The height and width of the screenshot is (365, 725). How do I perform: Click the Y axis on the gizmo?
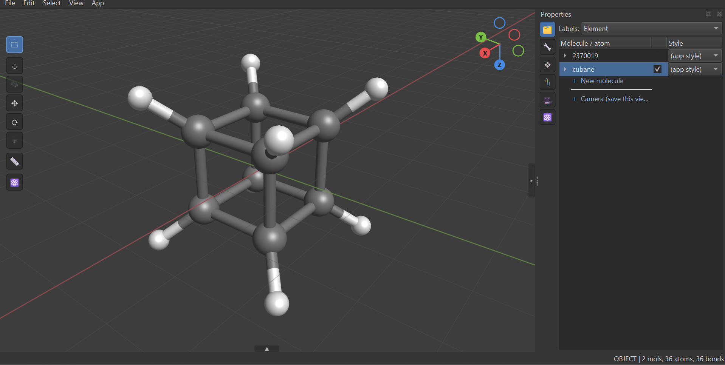[480, 37]
